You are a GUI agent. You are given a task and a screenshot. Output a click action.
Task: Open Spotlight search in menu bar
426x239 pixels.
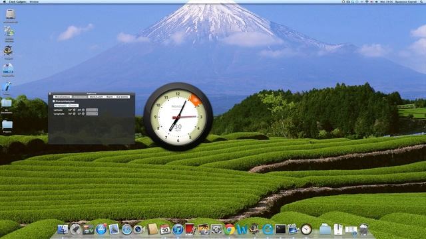421,1
